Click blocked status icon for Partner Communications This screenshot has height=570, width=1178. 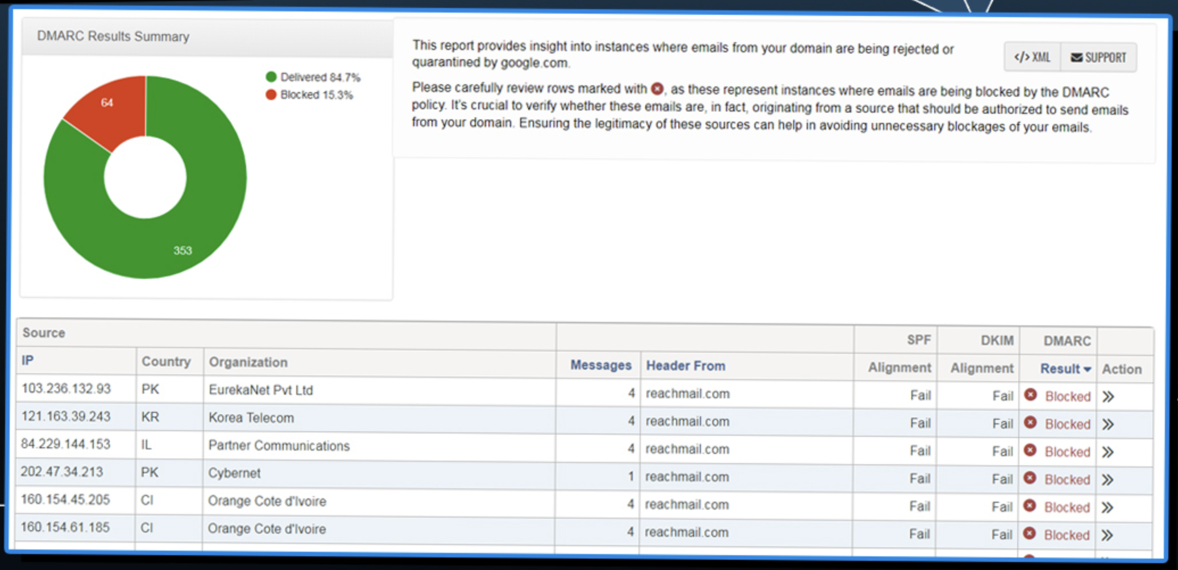click(1030, 451)
